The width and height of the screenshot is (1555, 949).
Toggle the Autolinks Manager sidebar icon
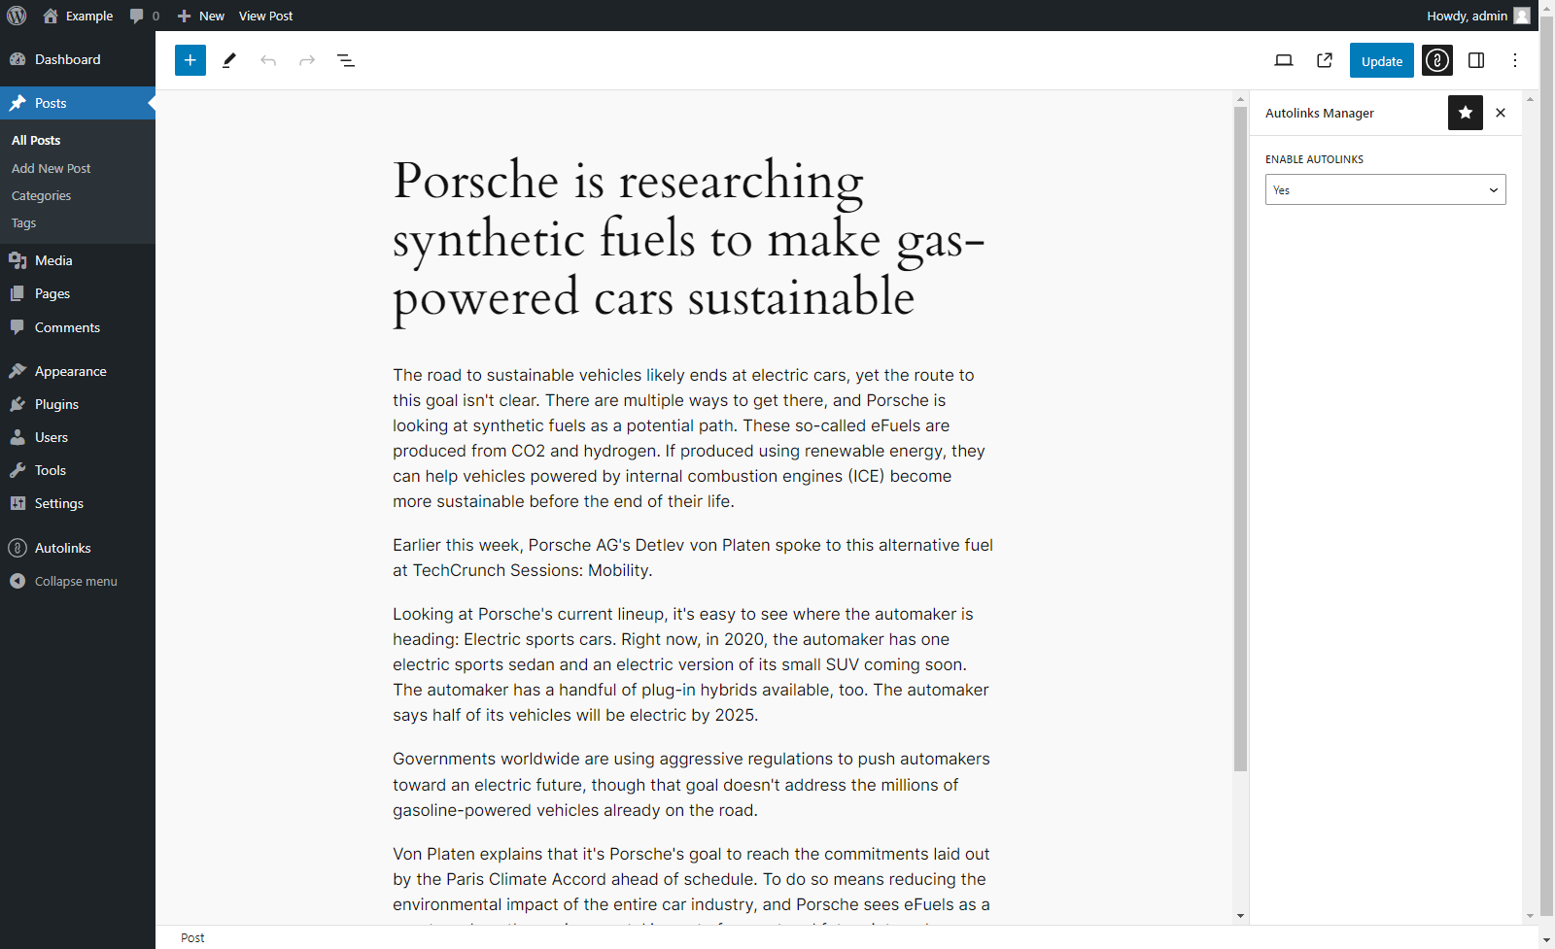pyautogui.click(x=1437, y=60)
